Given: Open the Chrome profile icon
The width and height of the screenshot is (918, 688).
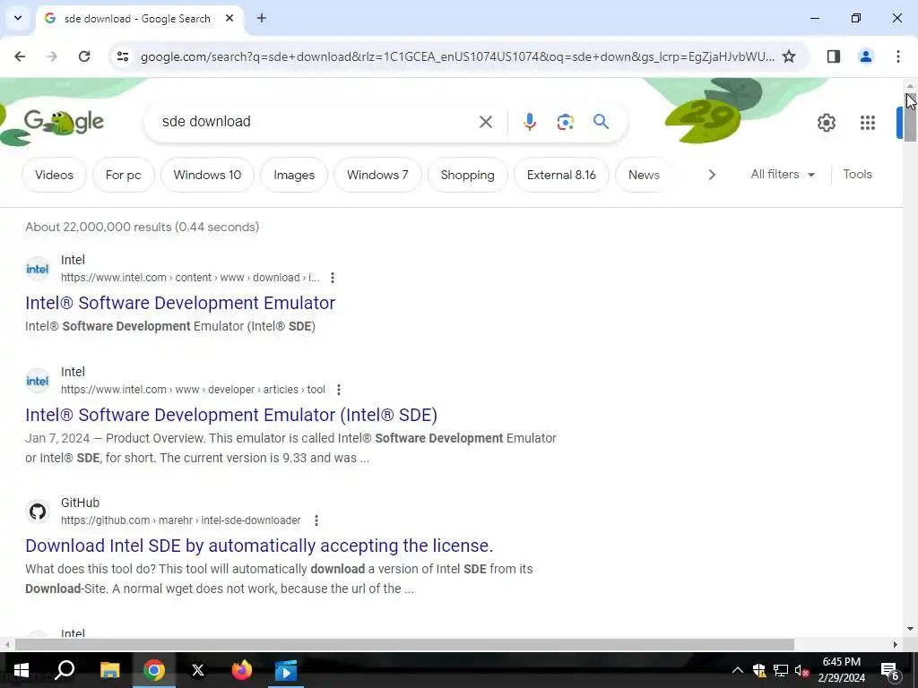Looking at the screenshot, I should pos(865,56).
